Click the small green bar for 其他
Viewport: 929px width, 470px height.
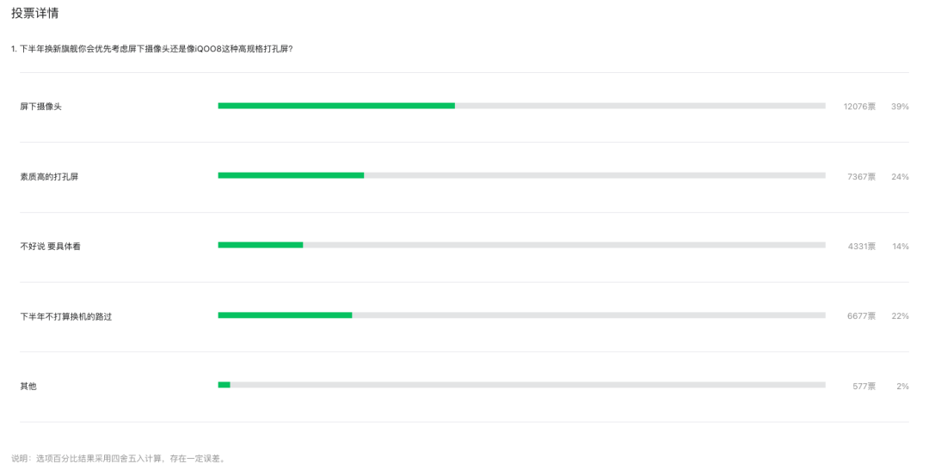pos(224,385)
